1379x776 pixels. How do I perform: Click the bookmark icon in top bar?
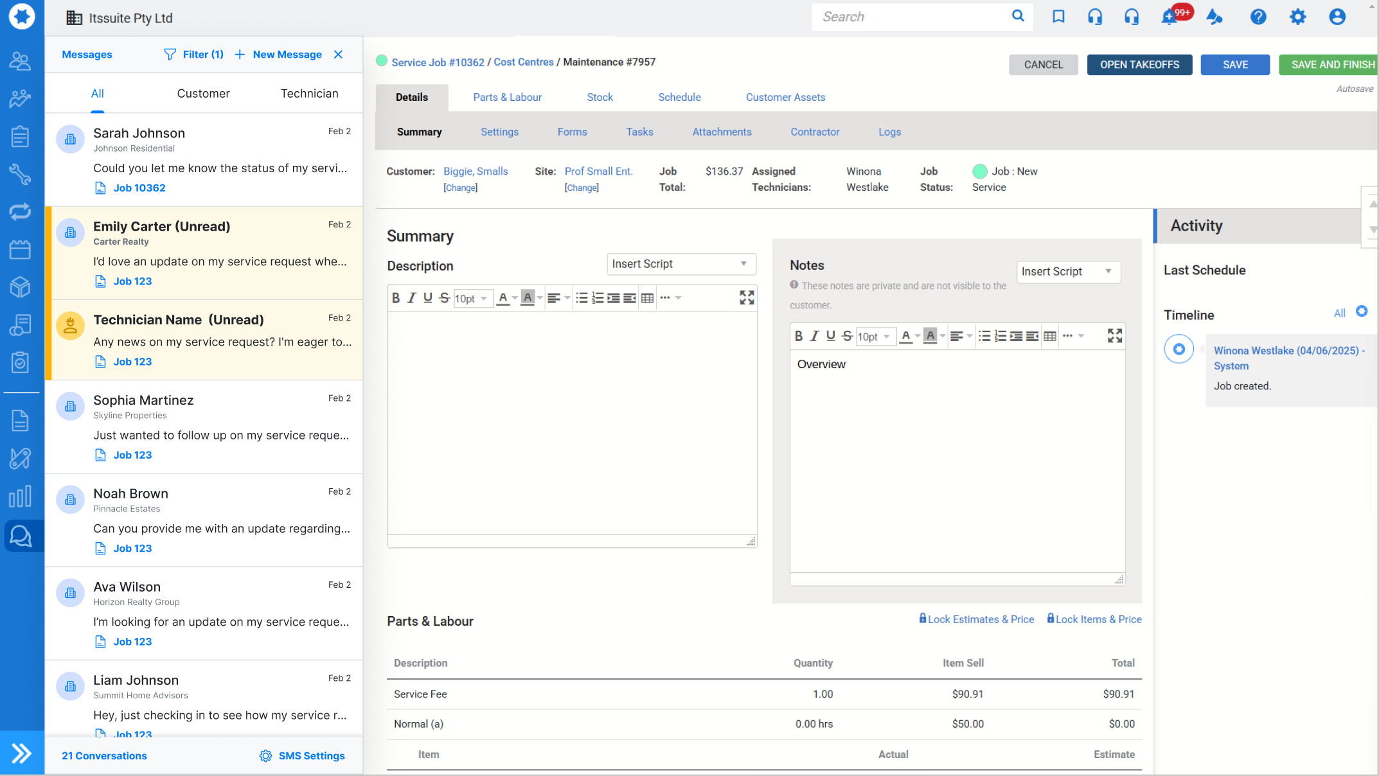click(x=1058, y=17)
